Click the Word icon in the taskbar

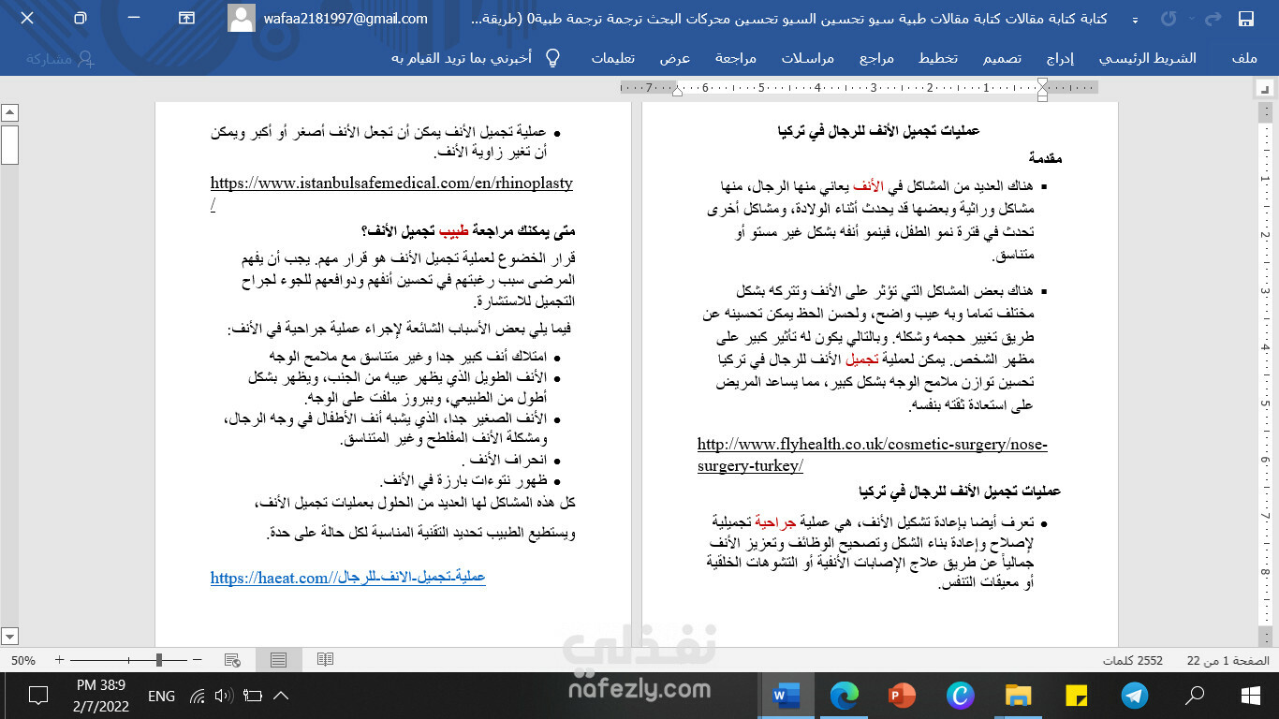(x=787, y=696)
